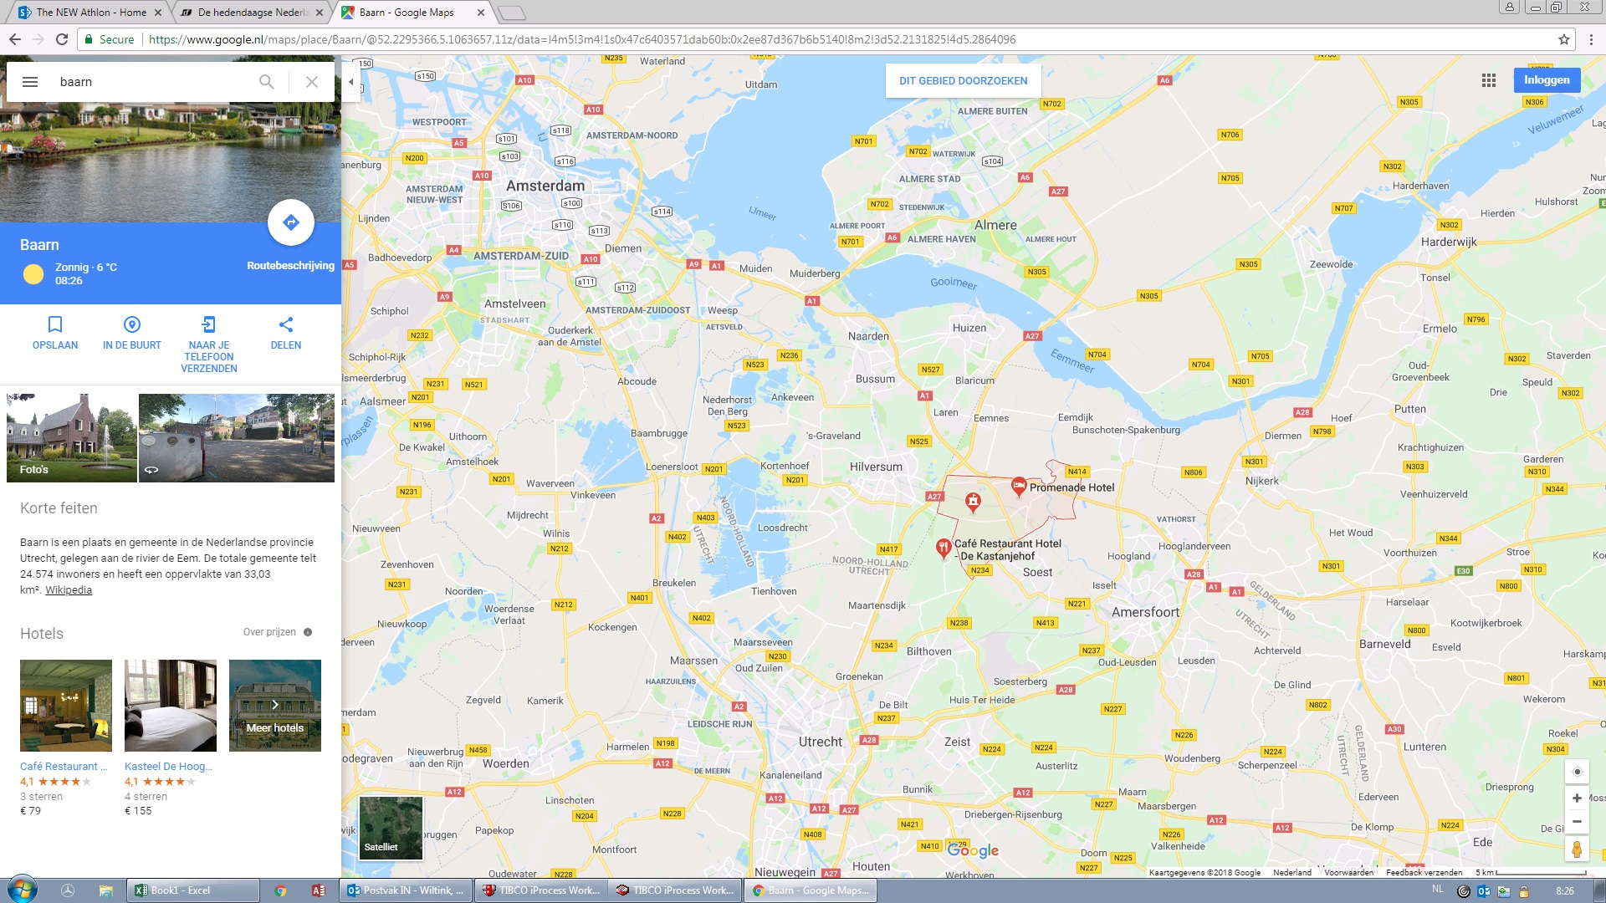Open the Street View thumbnail image
This screenshot has width=1606, height=903.
237,438
